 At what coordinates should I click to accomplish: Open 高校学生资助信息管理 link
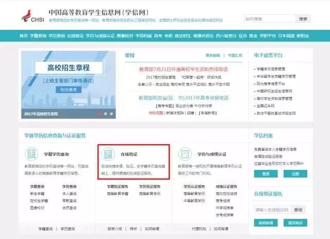pos(274,98)
